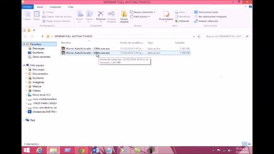
Task: Open the Windows Start button
Action: tap(27, 150)
